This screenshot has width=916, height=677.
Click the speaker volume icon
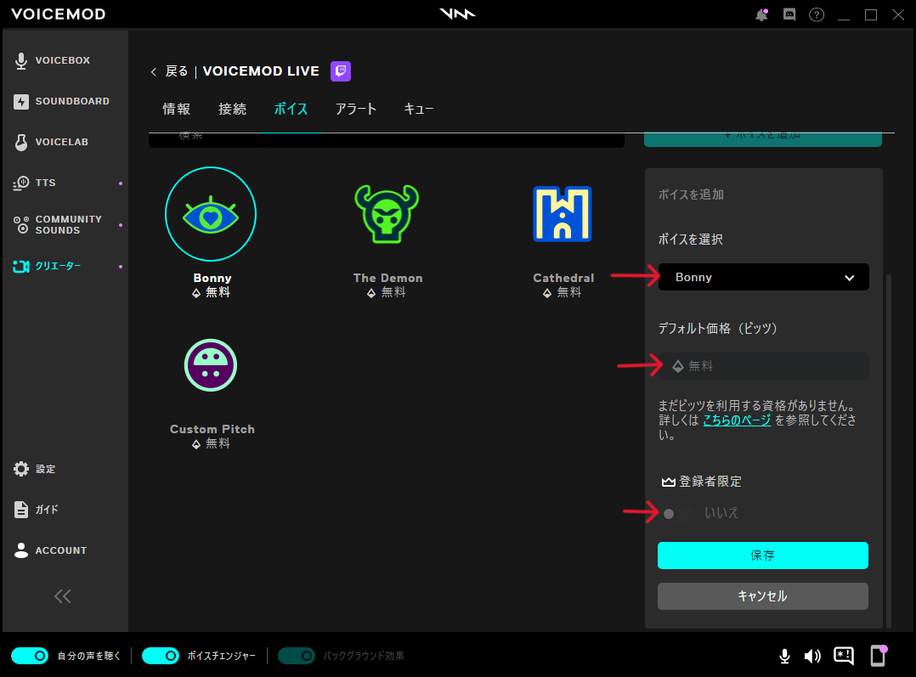(812, 656)
